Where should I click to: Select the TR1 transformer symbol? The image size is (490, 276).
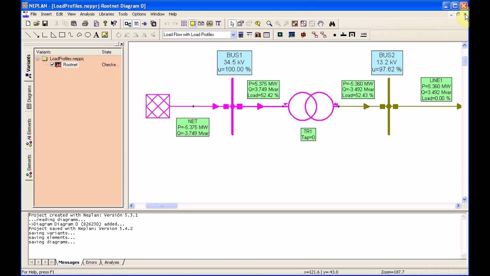tap(311, 106)
